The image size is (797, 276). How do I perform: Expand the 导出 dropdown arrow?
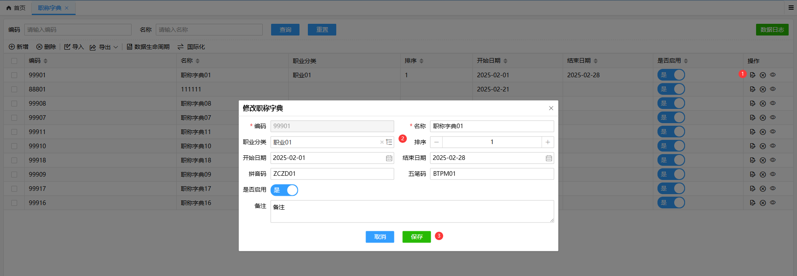coord(116,47)
